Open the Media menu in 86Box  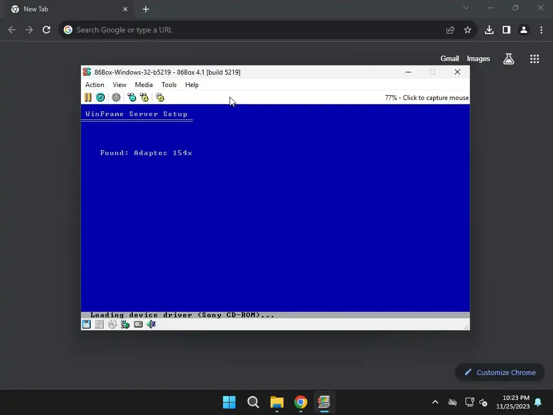coord(144,85)
